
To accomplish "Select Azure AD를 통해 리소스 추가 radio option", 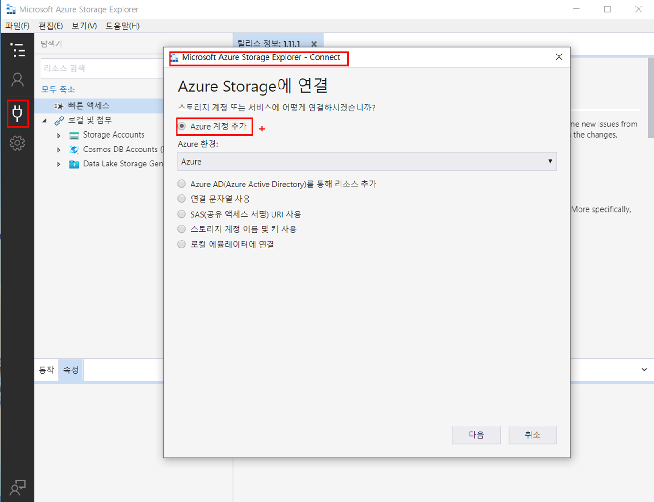I will (182, 184).
